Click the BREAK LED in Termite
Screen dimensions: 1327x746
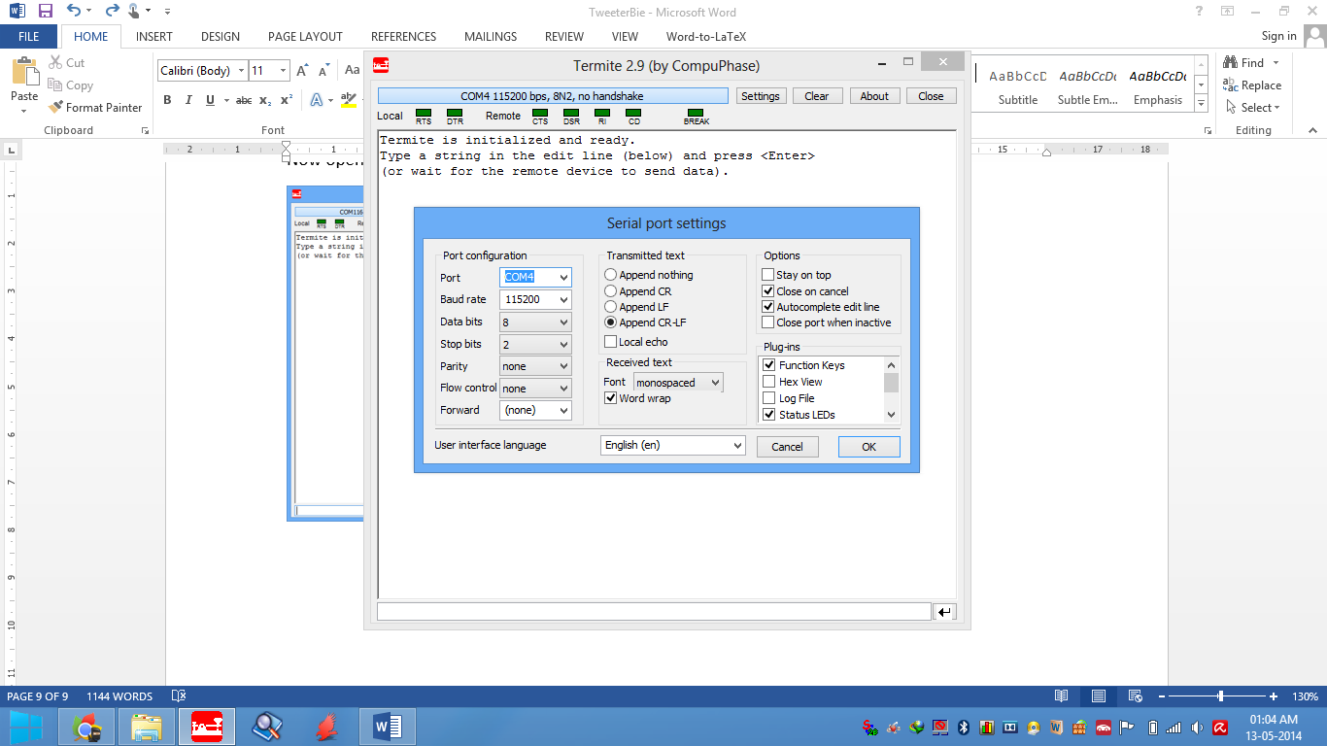click(x=696, y=113)
